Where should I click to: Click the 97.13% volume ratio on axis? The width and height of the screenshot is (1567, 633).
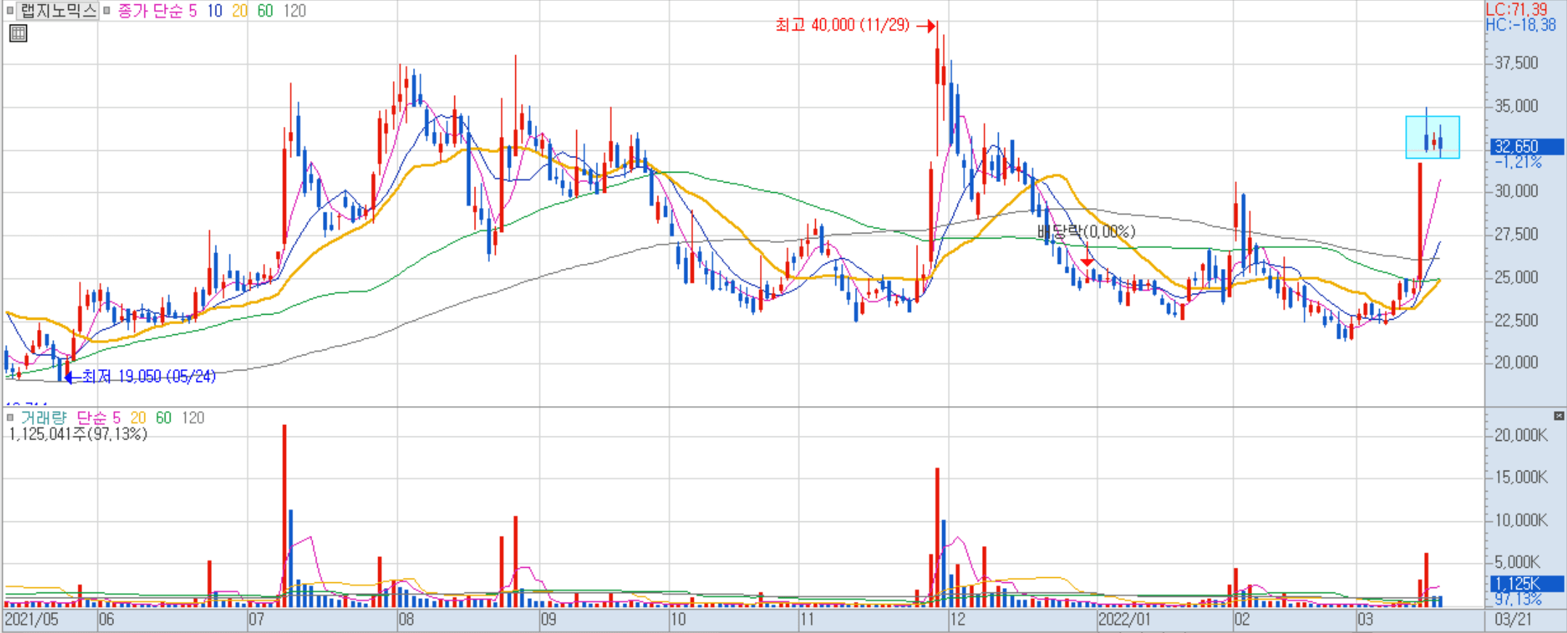(1518, 600)
